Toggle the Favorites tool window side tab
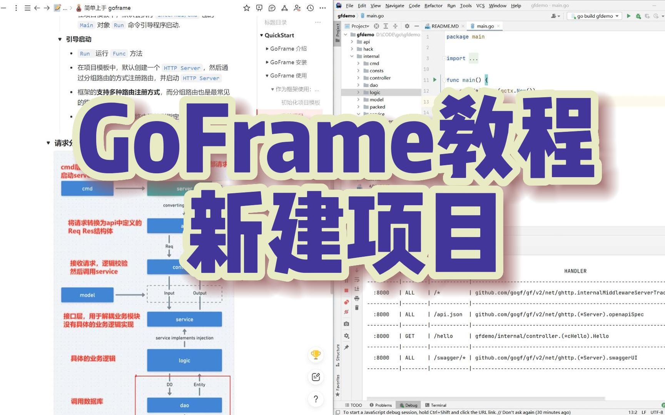The width and height of the screenshot is (665, 415). tap(338, 385)
